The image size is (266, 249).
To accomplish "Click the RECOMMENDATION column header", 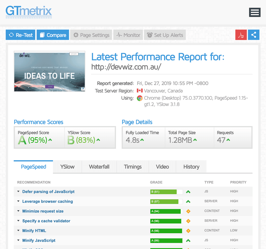I will [34, 182].
